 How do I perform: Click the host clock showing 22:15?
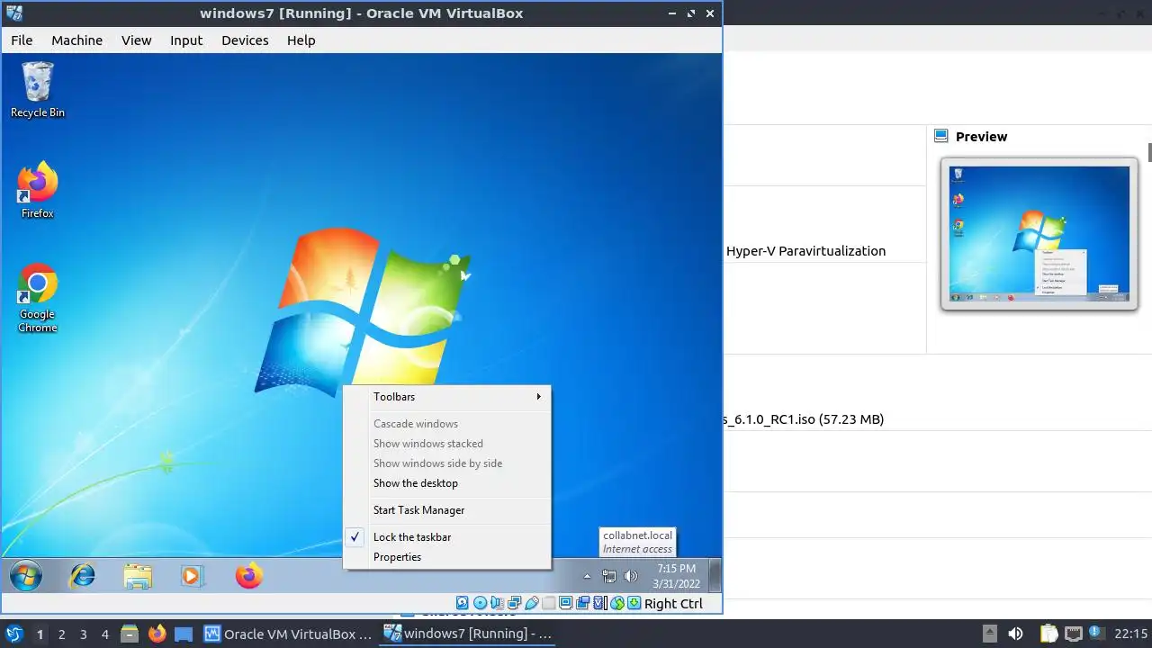(1131, 634)
